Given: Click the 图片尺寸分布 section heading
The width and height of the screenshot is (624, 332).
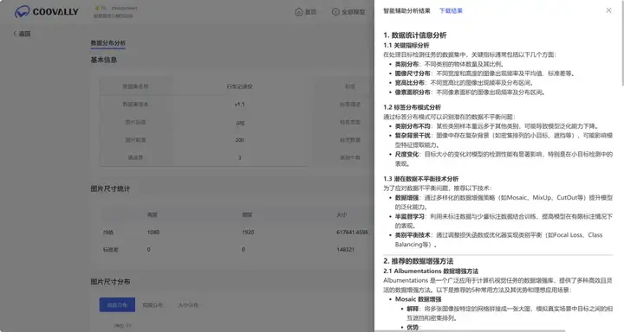Looking at the screenshot, I should tap(110, 282).
